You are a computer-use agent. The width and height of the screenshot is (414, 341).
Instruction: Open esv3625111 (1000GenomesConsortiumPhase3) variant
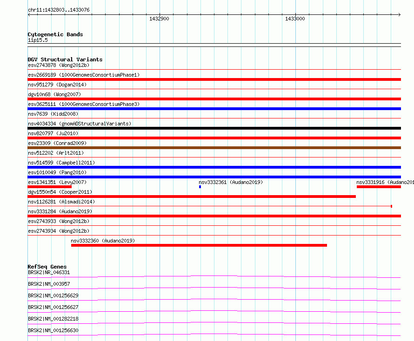tap(84, 104)
